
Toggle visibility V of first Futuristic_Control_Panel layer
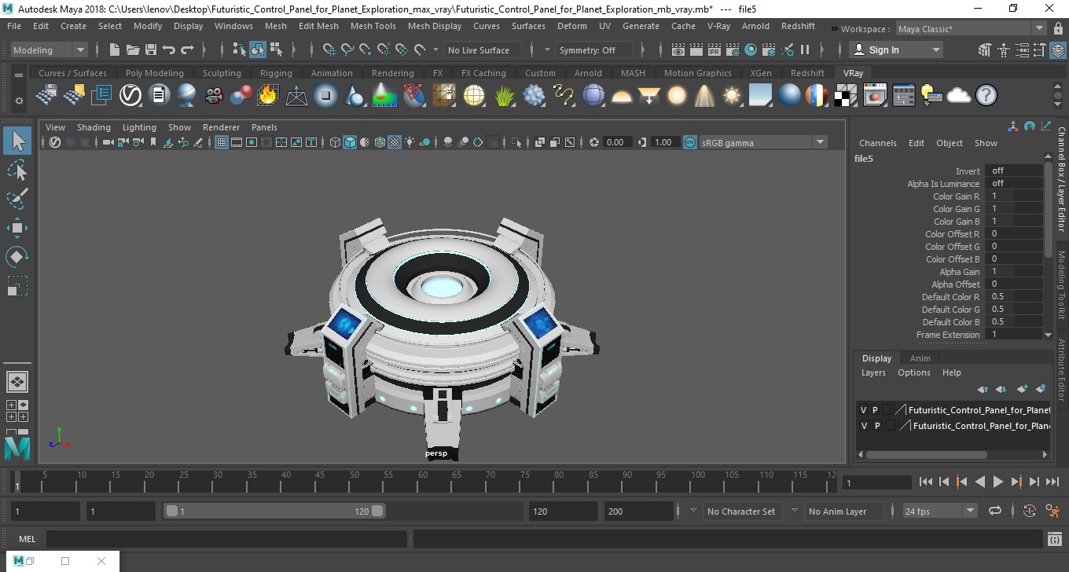coord(864,410)
